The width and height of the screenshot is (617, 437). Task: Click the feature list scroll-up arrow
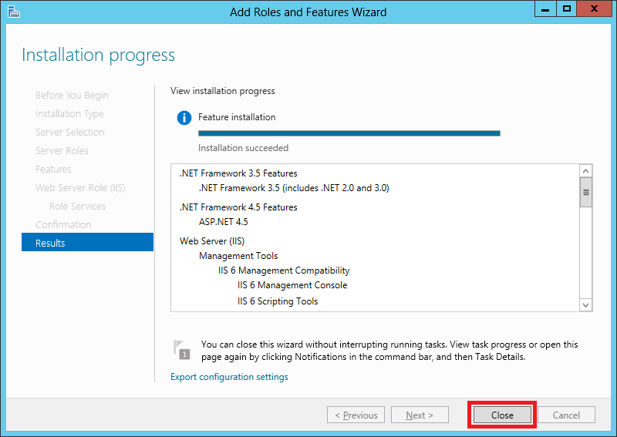585,171
